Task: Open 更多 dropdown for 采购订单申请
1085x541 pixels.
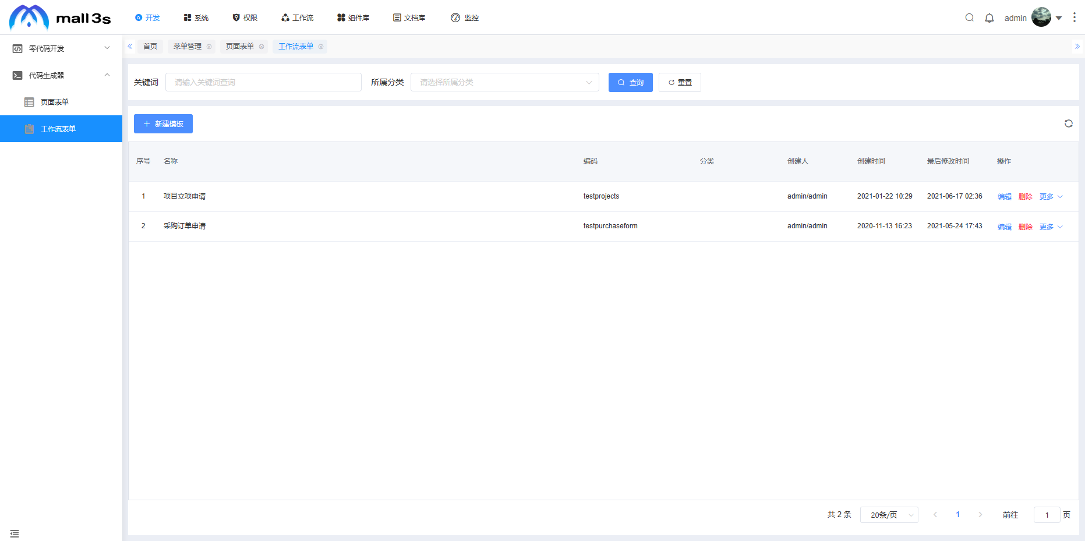Action: point(1051,227)
